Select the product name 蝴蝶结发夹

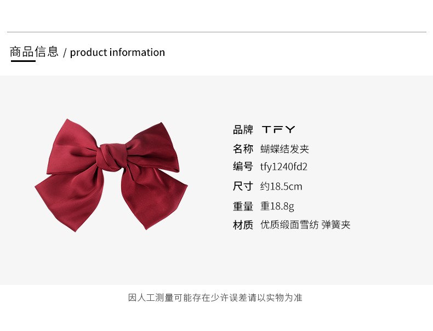click(284, 149)
